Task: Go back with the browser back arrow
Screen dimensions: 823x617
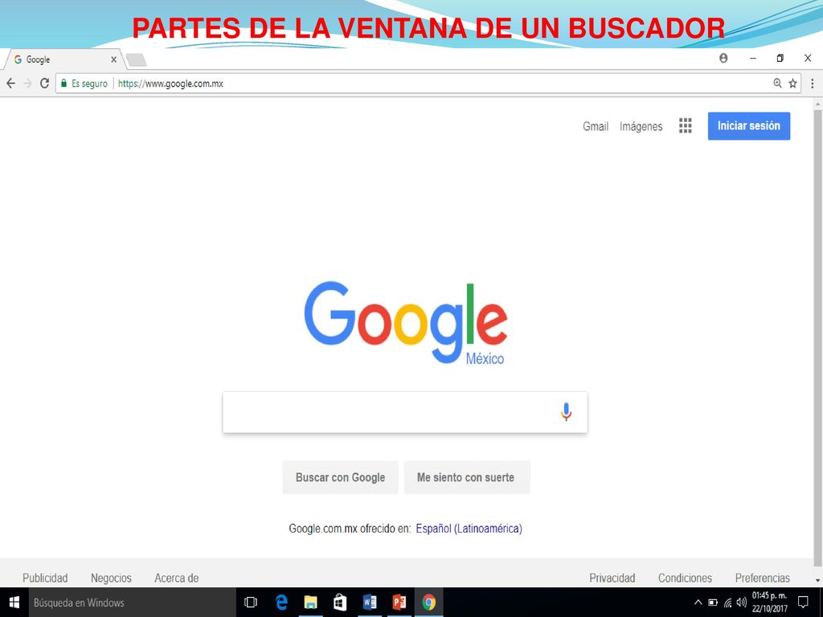Action: coord(10,84)
